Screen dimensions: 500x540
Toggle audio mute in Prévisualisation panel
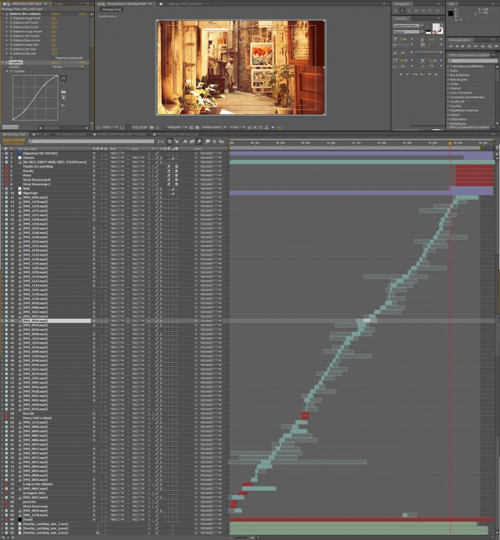[x=482, y=46]
